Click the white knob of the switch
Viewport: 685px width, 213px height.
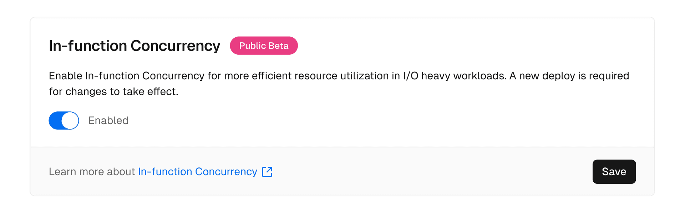point(70,121)
